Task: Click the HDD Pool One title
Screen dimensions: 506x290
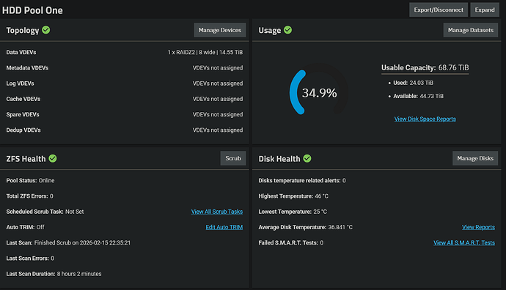Action: [32, 10]
